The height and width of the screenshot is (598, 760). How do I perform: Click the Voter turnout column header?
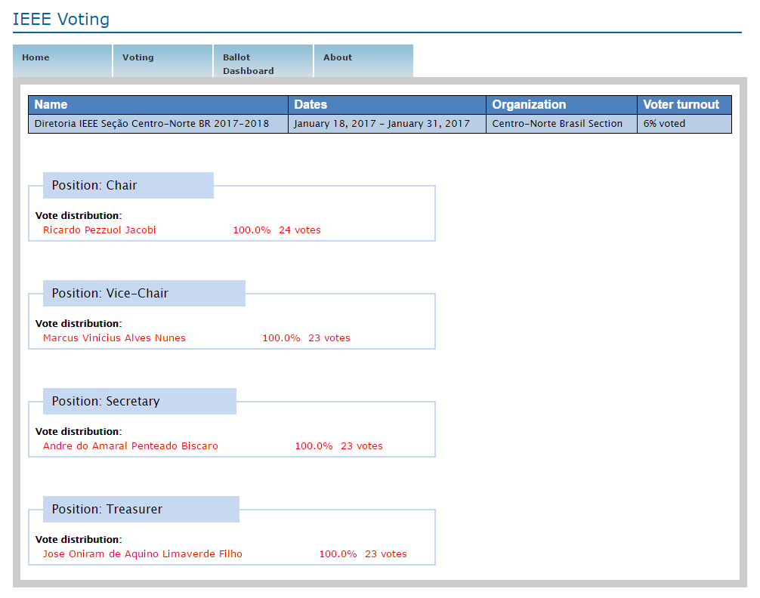point(681,105)
